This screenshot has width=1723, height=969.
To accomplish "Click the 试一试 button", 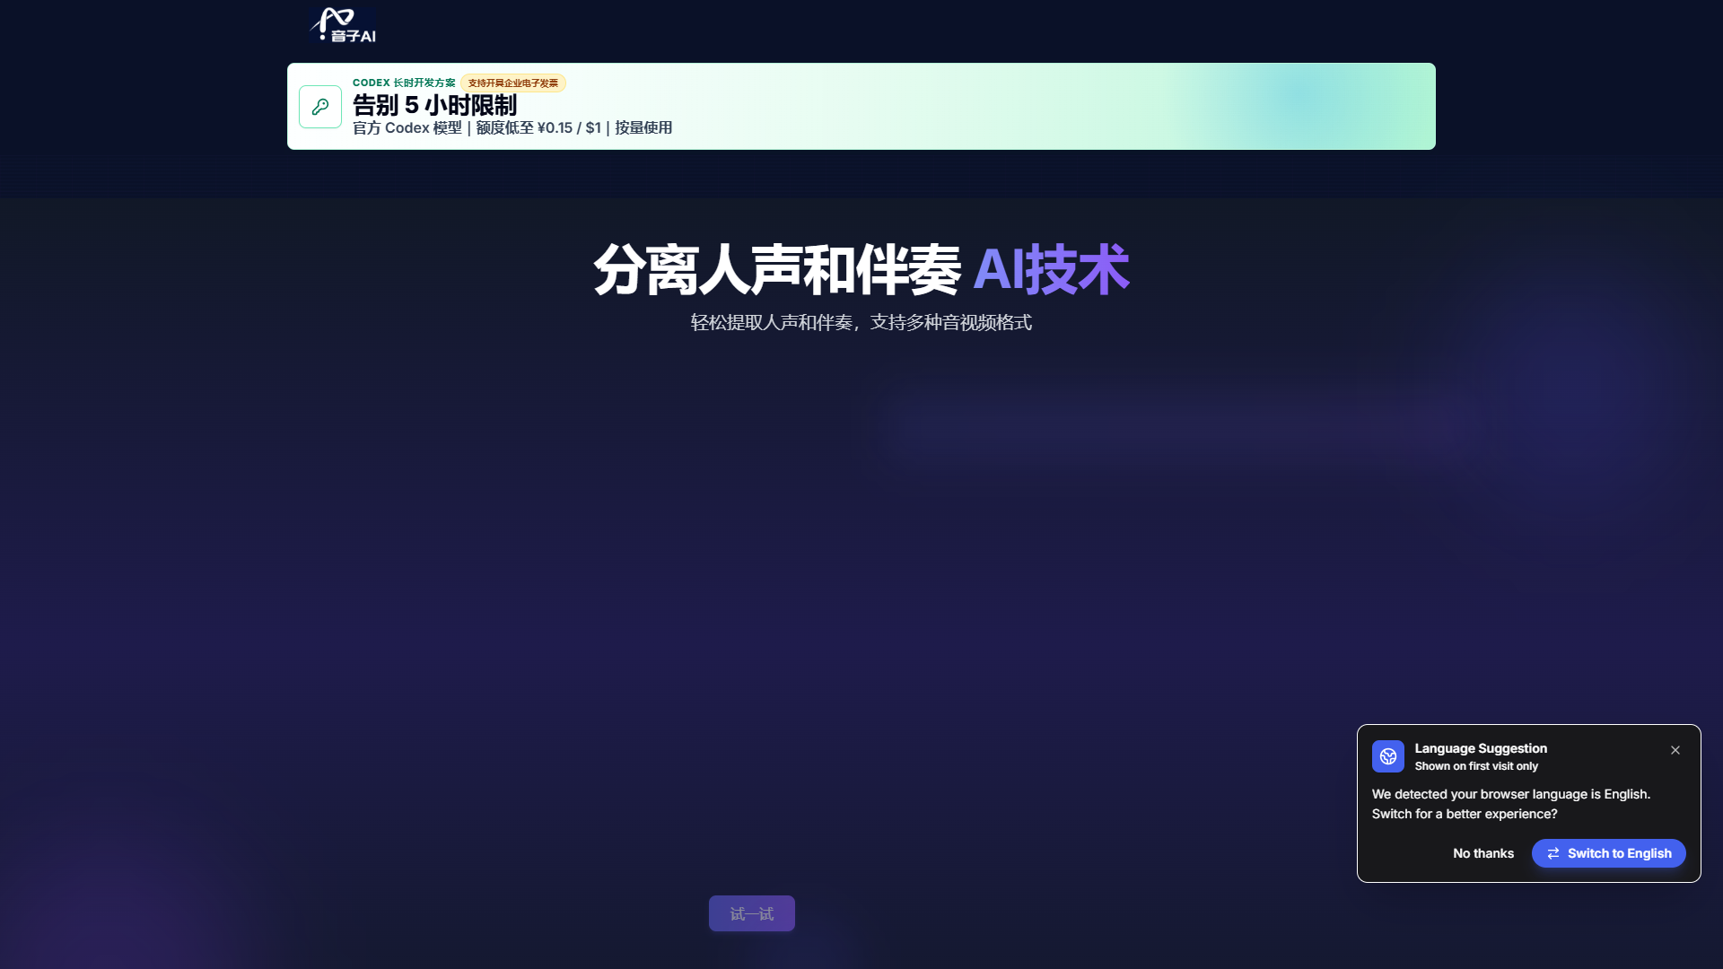I will 752,913.
